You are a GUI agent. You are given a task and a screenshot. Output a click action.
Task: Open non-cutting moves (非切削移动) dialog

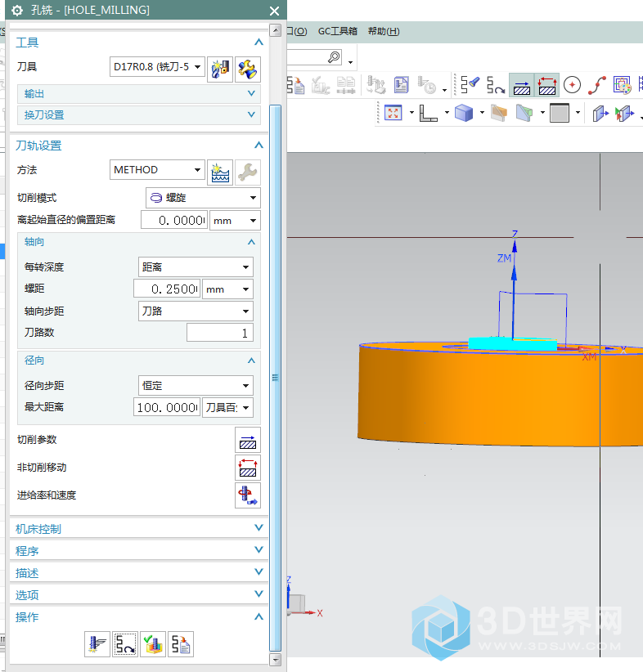[248, 468]
